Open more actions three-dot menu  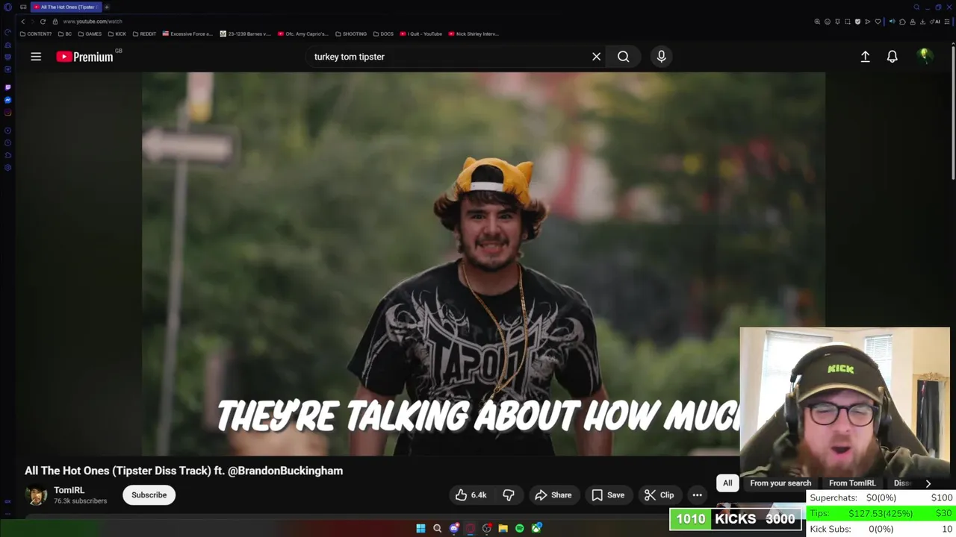pos(697,495)
